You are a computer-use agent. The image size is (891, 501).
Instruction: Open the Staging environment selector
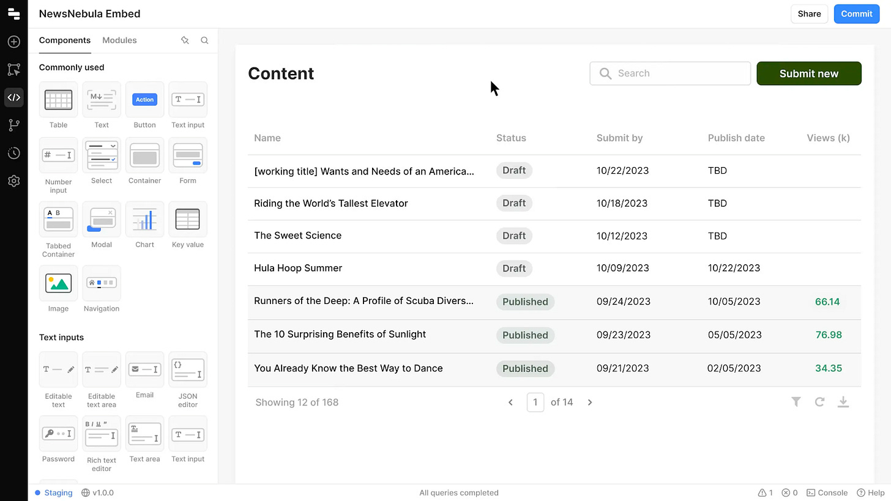54,492
